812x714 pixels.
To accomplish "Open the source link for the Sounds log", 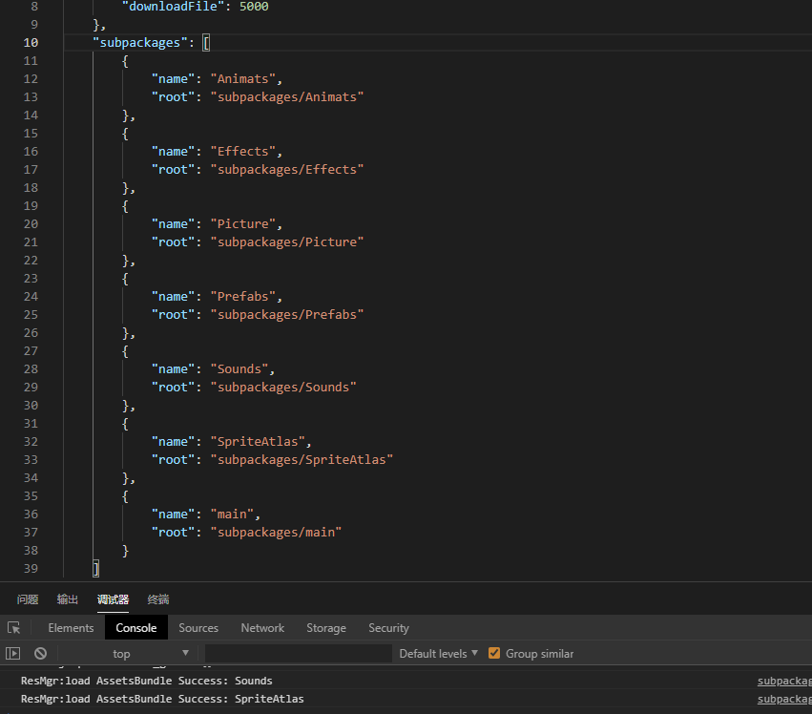I will pyautogui.click(x=784, y=681).
